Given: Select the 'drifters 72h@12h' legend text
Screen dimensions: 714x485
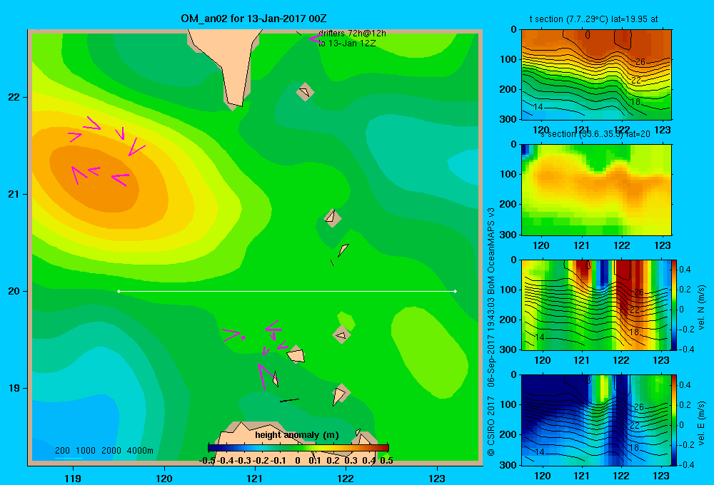Looking at the screenshot, I should point(352,34).
